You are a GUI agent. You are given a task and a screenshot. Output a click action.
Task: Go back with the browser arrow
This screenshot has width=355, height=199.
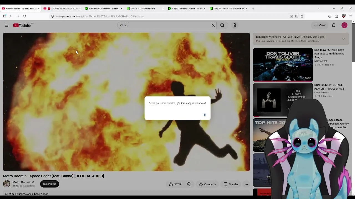11,16
